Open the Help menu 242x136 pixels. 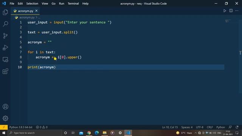point(85,3)
